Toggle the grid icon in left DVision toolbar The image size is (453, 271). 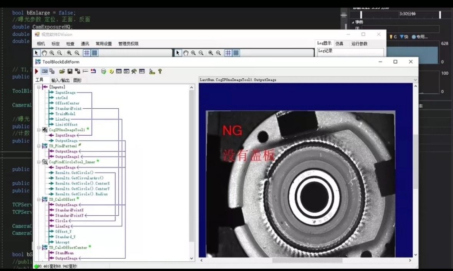(x=86, y=53)
